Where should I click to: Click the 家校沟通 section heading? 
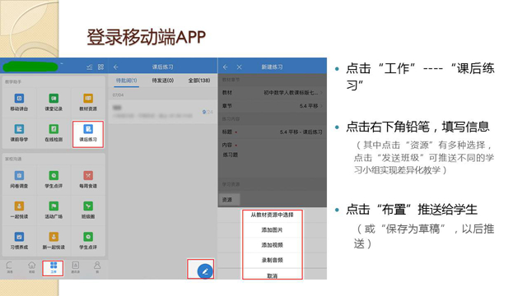coord(13,159)
